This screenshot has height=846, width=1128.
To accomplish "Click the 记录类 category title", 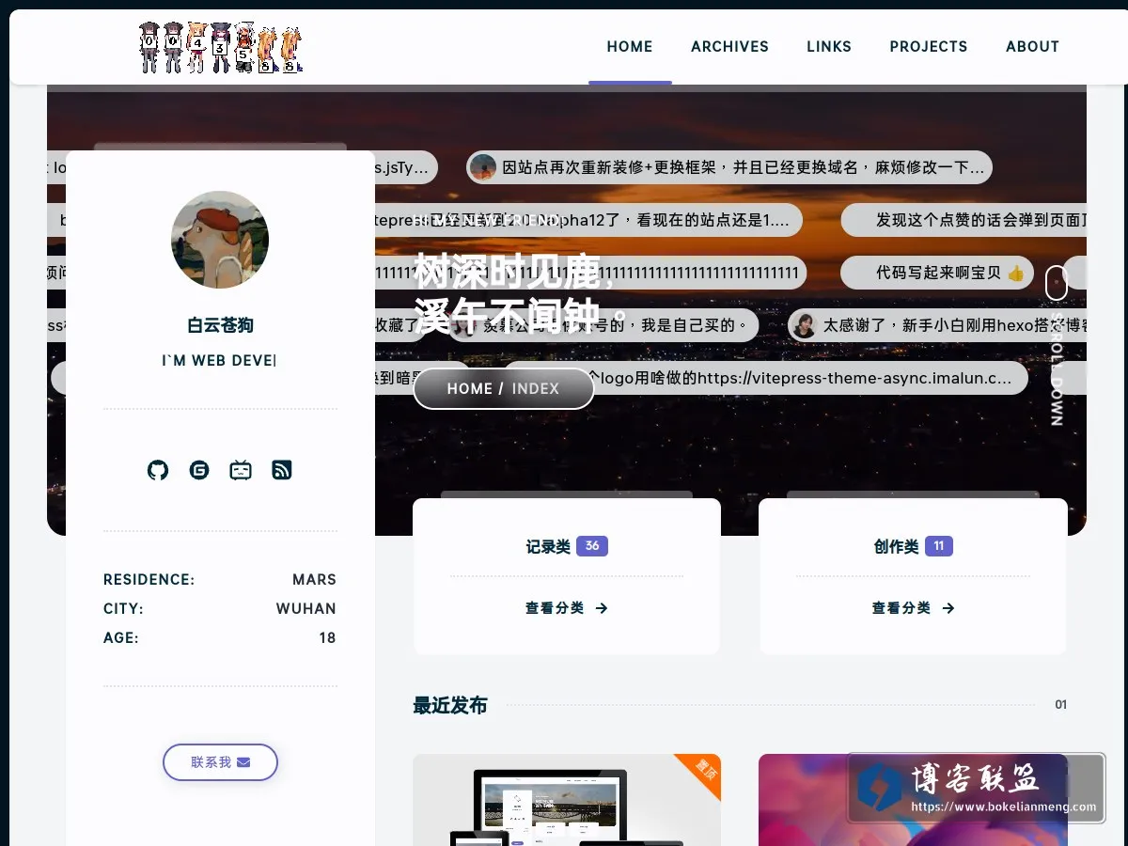I will pyautogui.click(x=548, y=546).
